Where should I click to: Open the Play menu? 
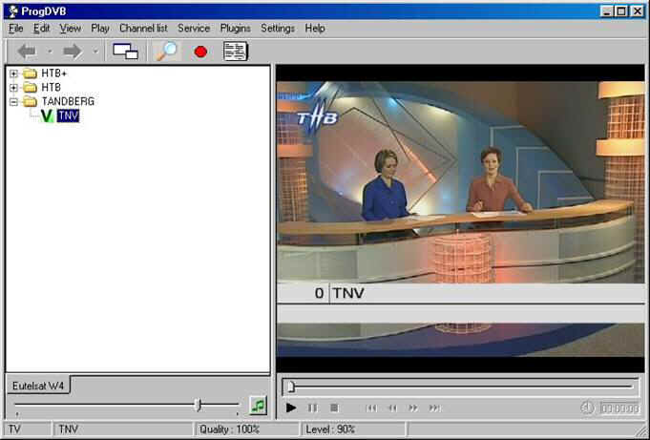(x=100, y=29)
